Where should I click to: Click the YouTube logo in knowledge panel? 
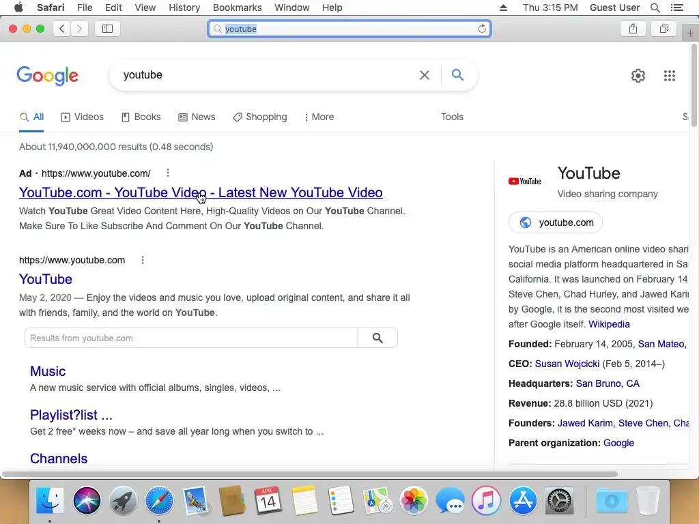(525, 181)
